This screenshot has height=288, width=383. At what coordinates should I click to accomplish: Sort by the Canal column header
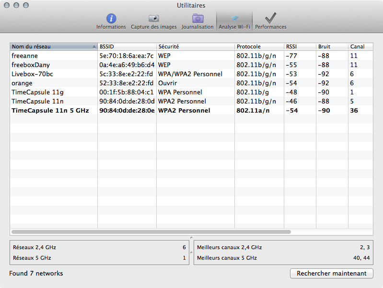(360, 46)
